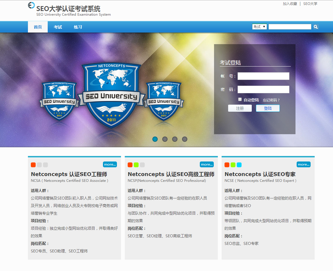Select the third banner slide dot

click(x=175, y=139)
